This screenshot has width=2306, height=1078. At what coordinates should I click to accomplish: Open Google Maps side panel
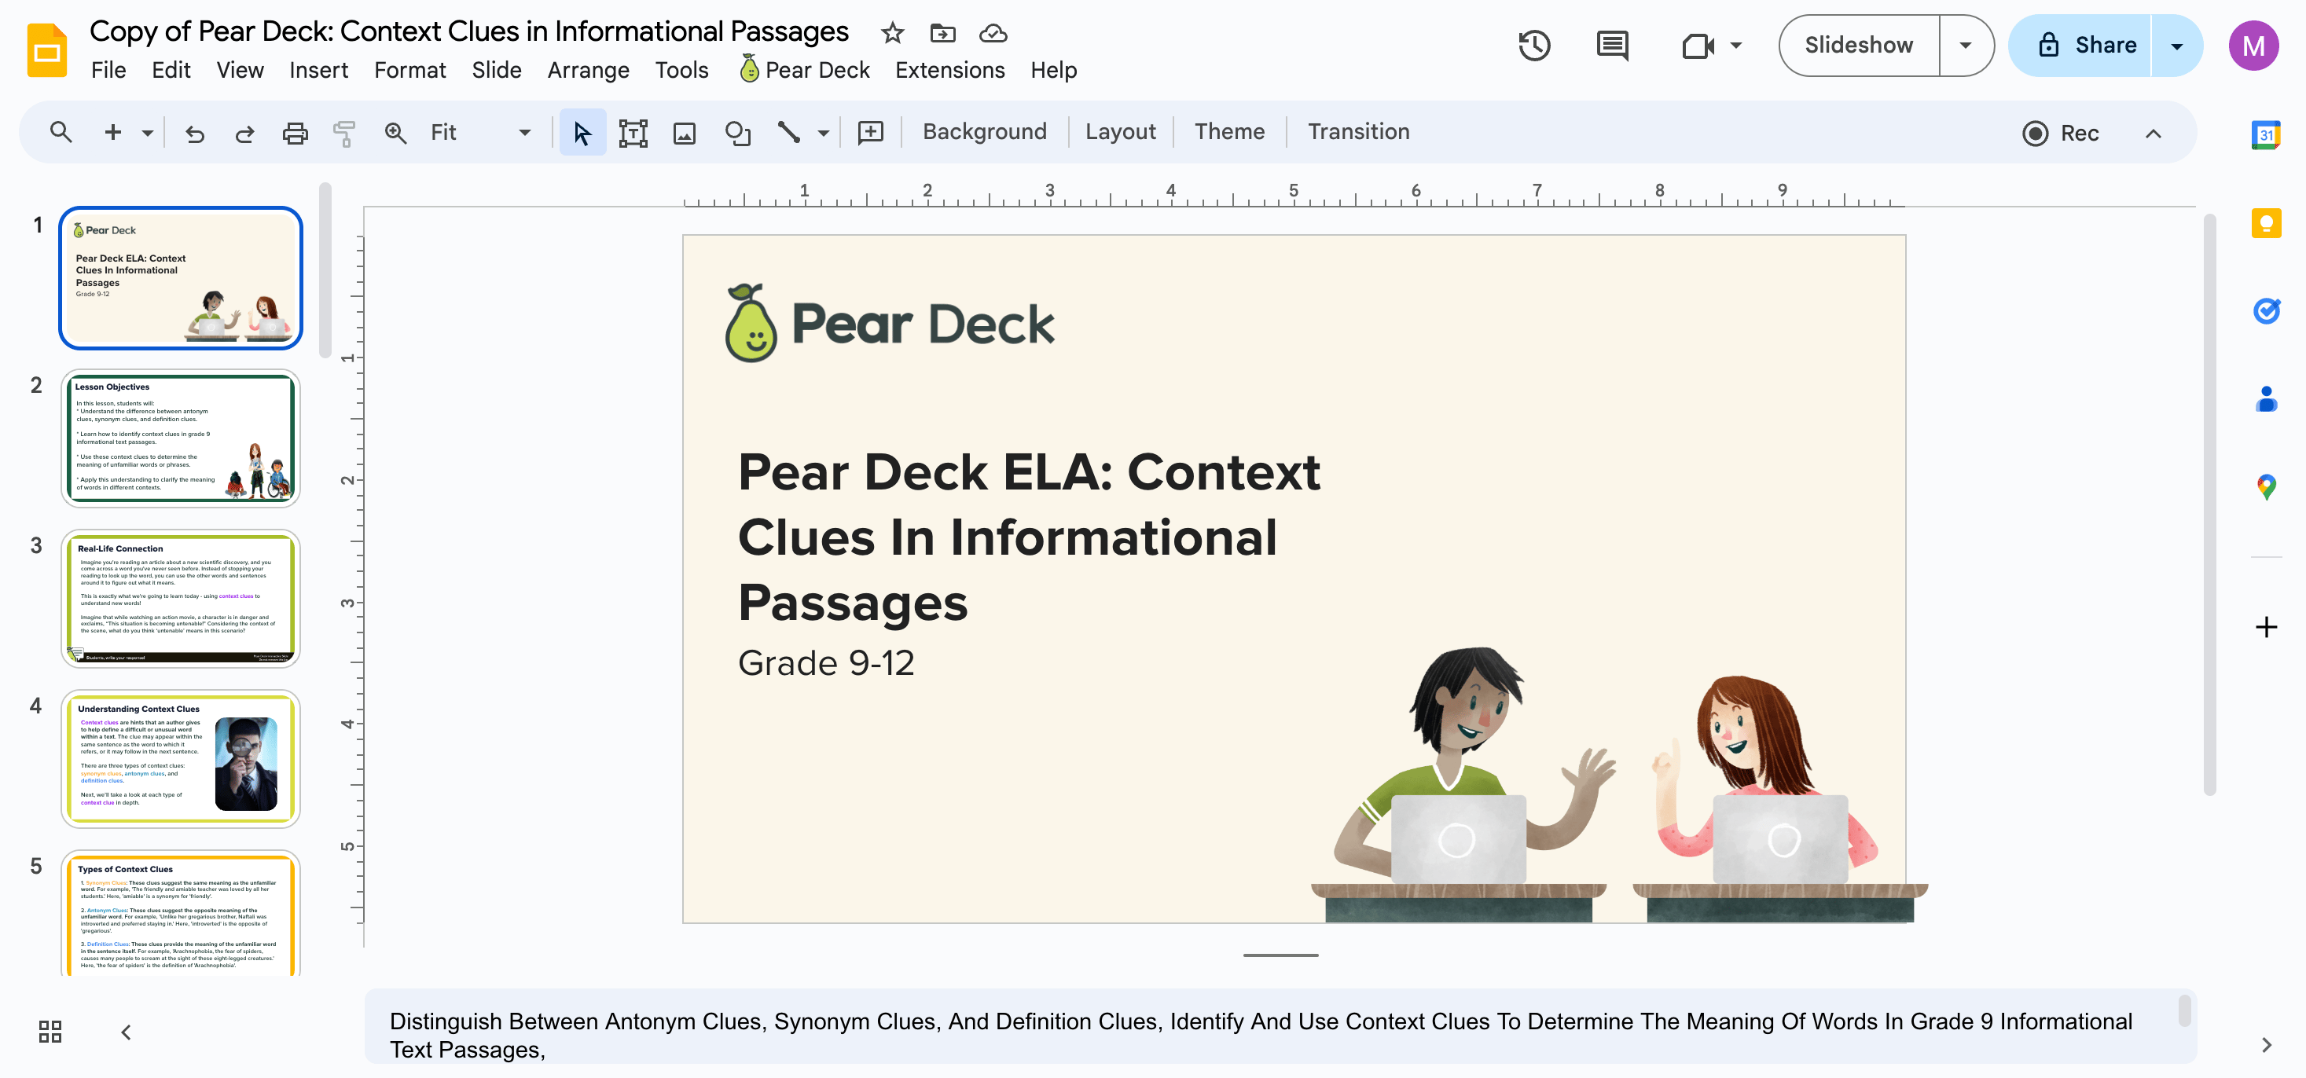coord(2266,486)
